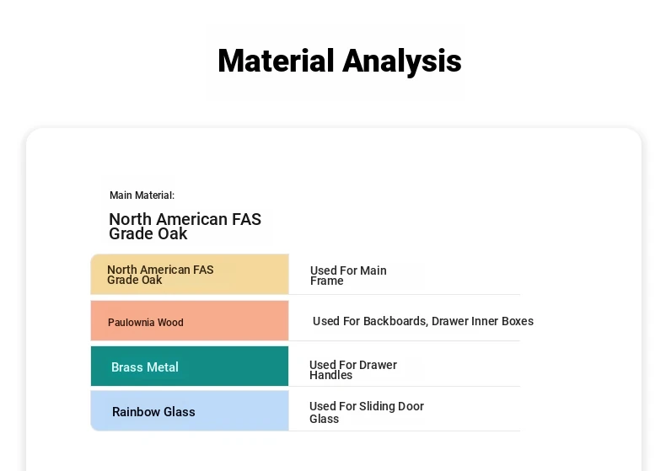Viewport: 666px width, 471px height.
Task: Click the 'Brass Metal' white label text
Action: tap(144, 367)
